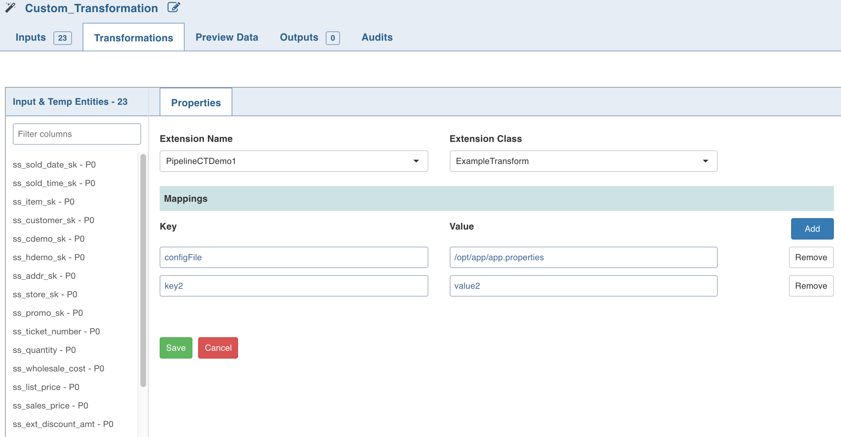Click the Mappings section header

(496, 199)
